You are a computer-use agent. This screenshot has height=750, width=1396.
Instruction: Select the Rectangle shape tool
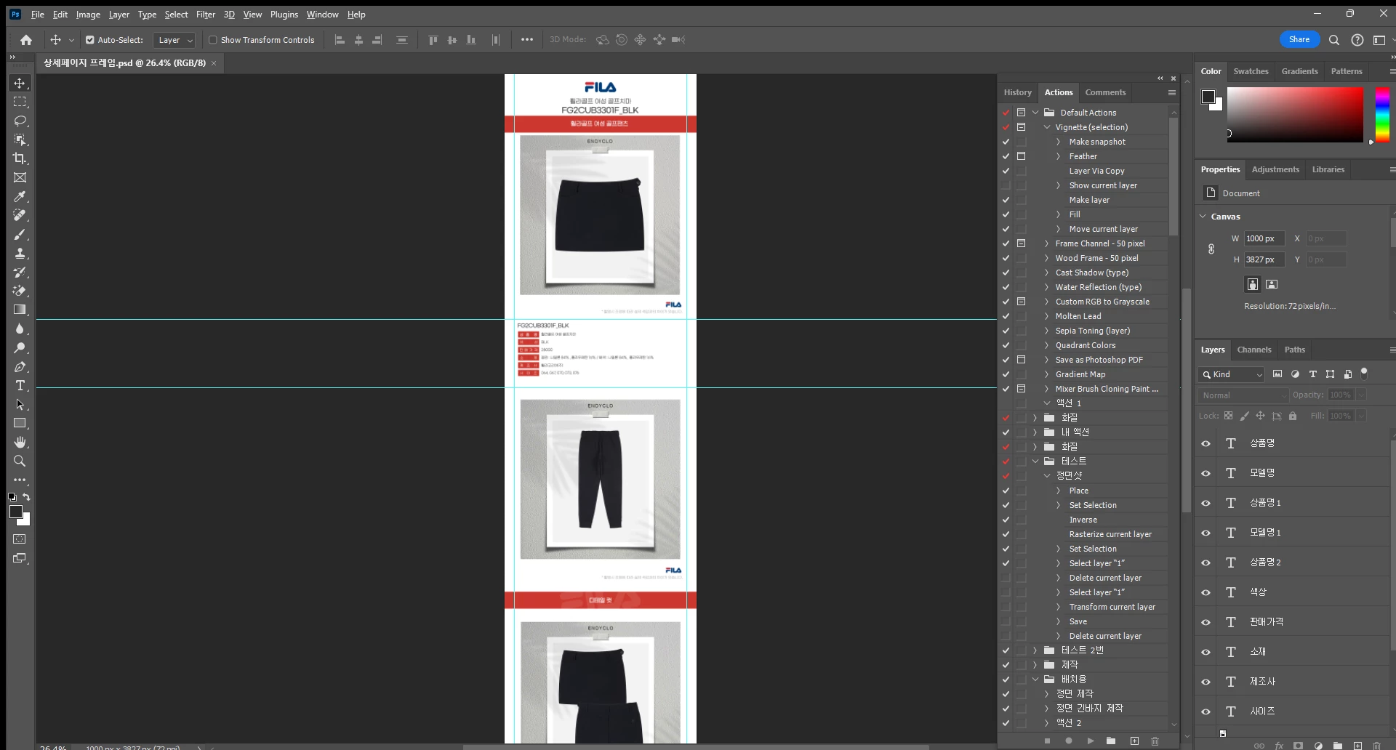20,423
